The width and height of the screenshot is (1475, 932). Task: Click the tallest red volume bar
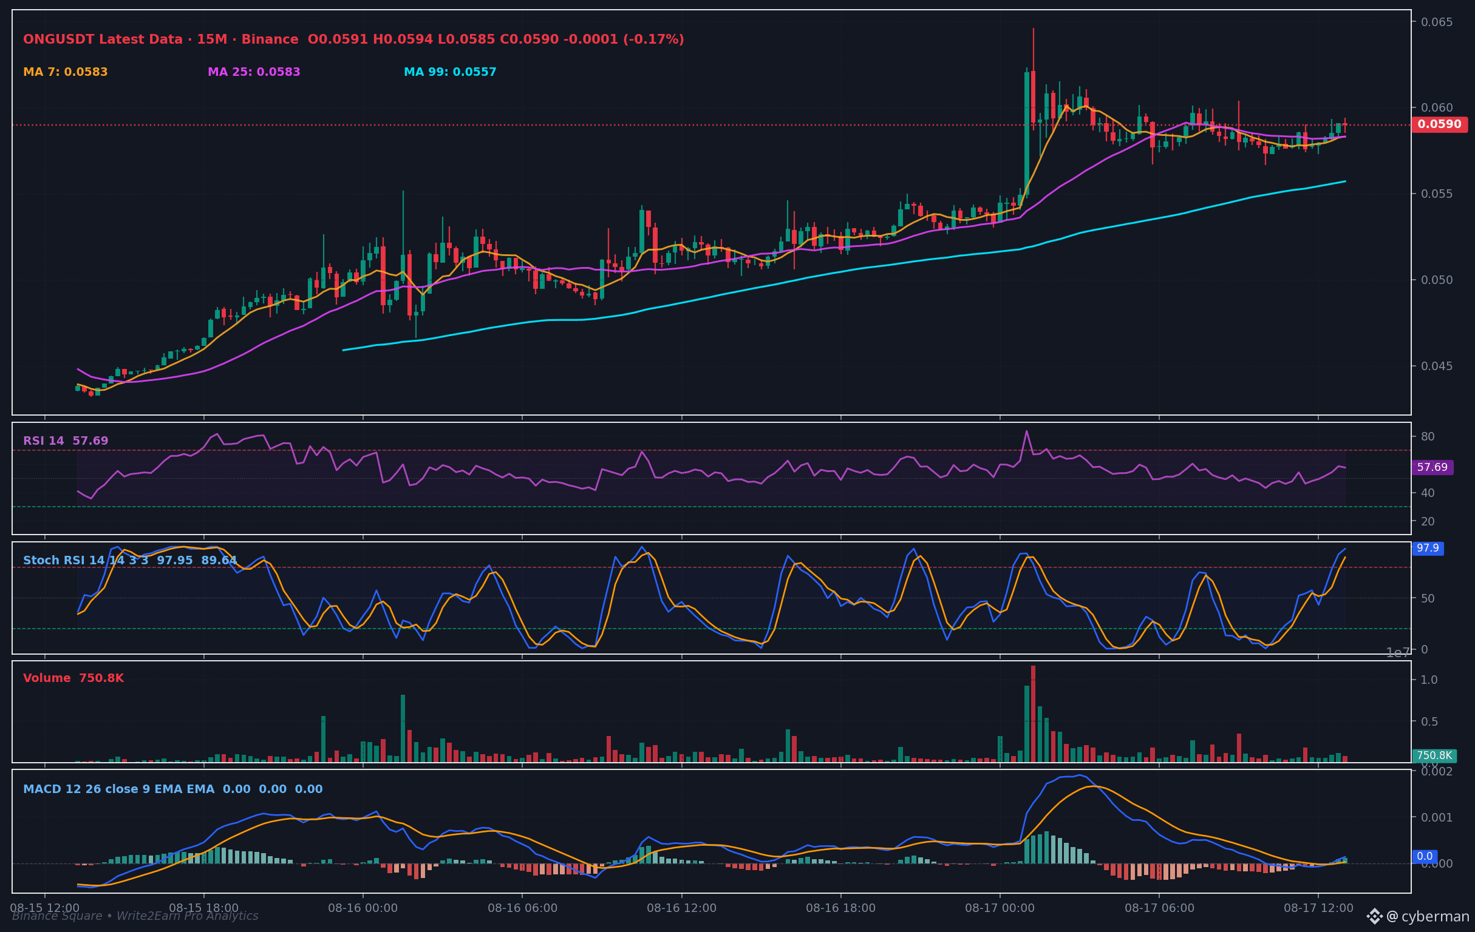[x=1034, y=714]
